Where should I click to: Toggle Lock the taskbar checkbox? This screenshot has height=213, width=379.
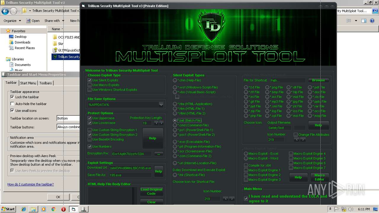12,97
